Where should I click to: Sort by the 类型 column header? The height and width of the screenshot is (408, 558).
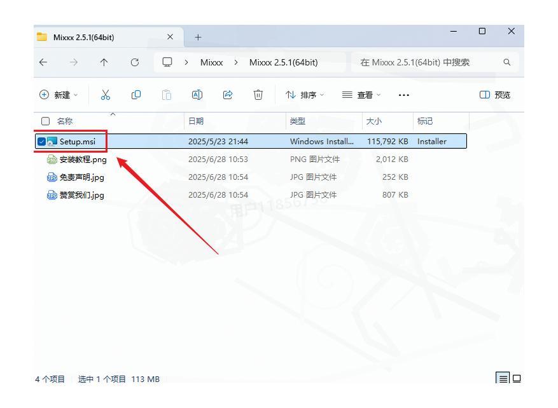pyautogui.click(x=298, y=121)
